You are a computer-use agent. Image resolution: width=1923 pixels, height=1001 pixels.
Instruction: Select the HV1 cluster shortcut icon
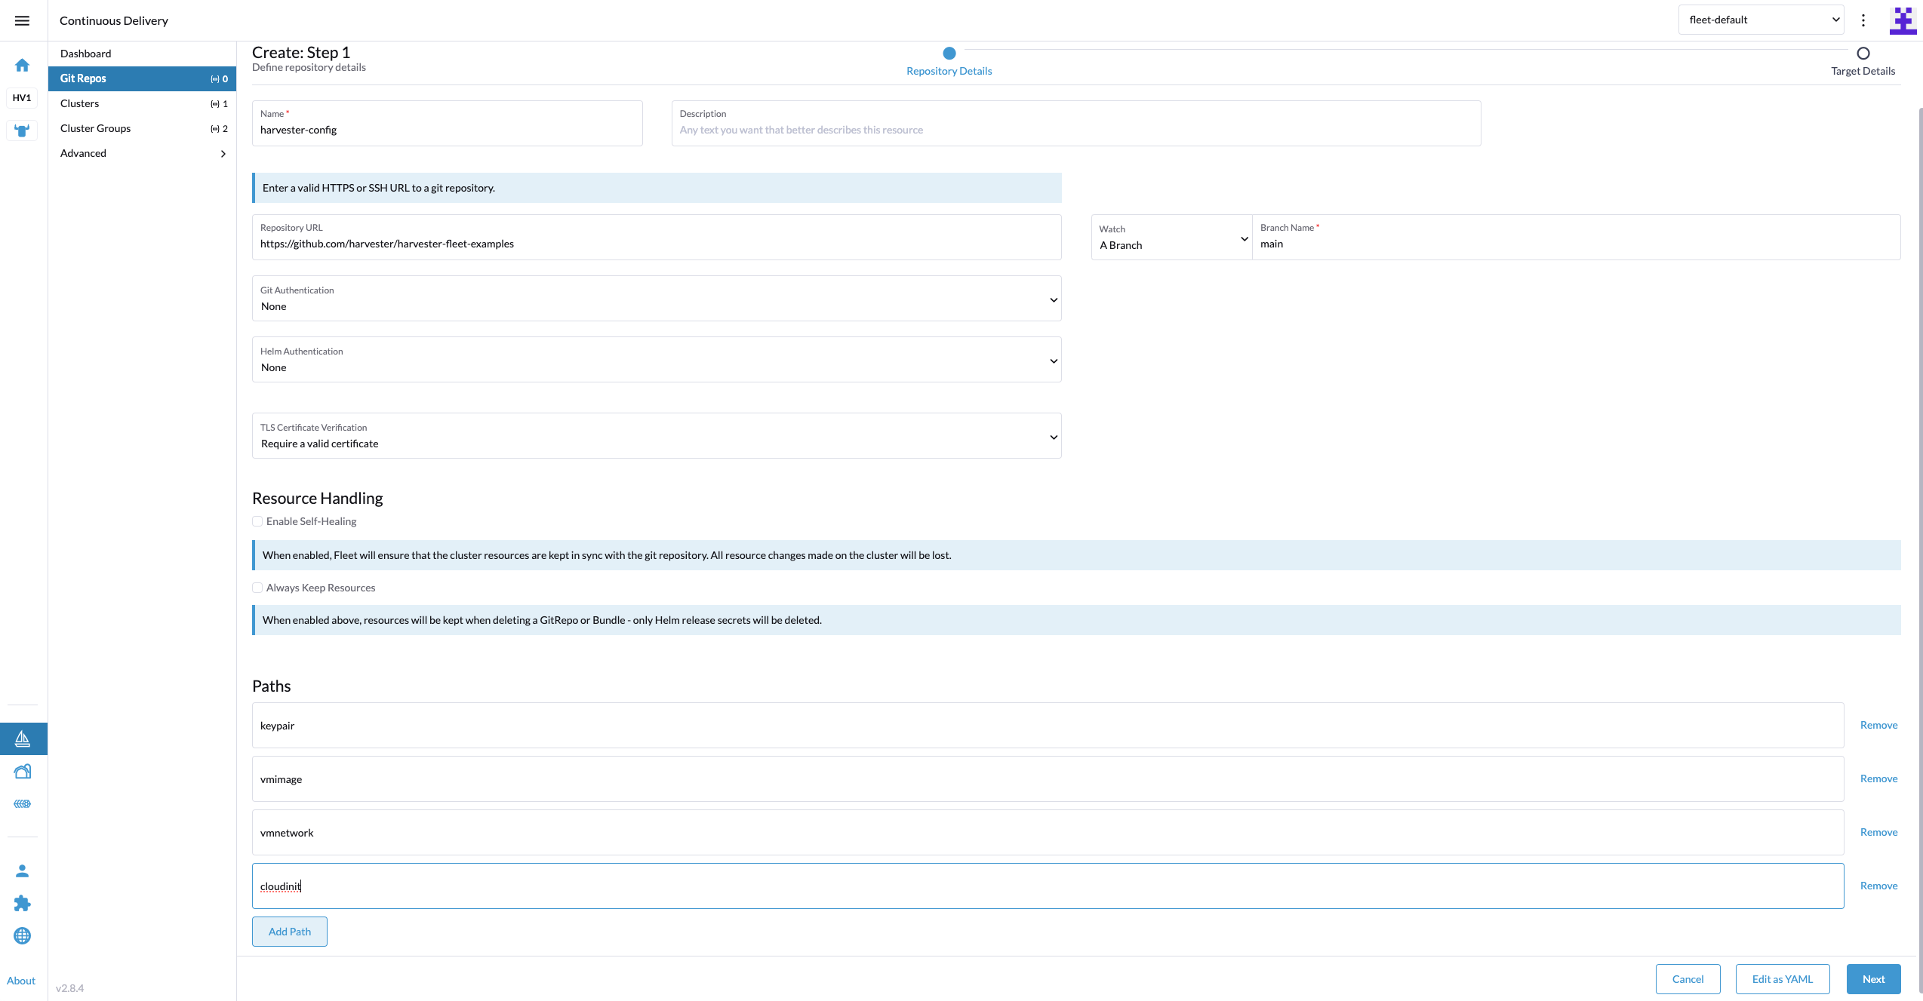coord(22,97)
